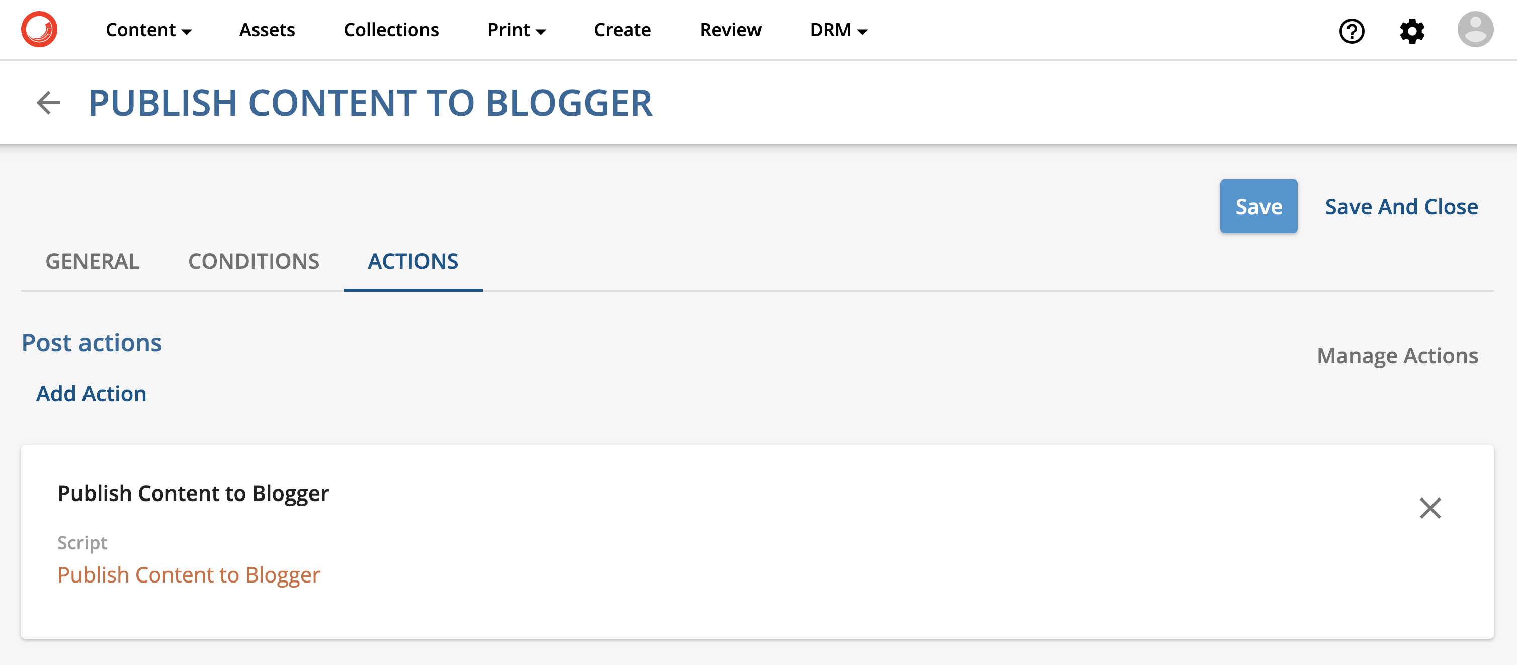Click the Sitecore logo icon

[39, 30]
